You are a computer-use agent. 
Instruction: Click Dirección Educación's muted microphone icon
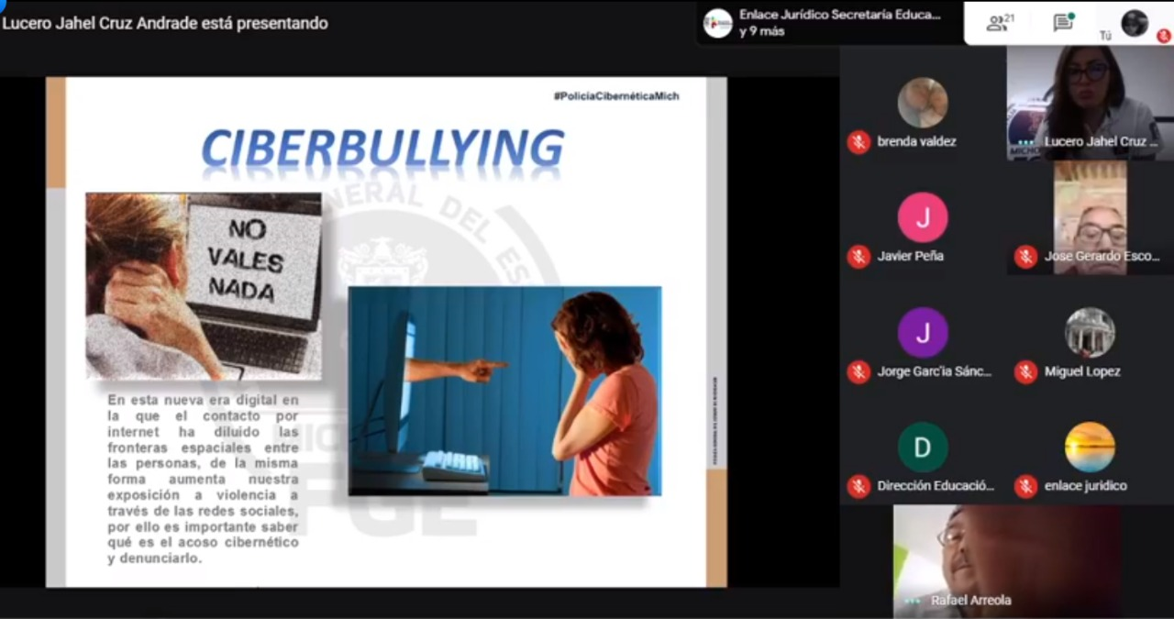[858, 486]
